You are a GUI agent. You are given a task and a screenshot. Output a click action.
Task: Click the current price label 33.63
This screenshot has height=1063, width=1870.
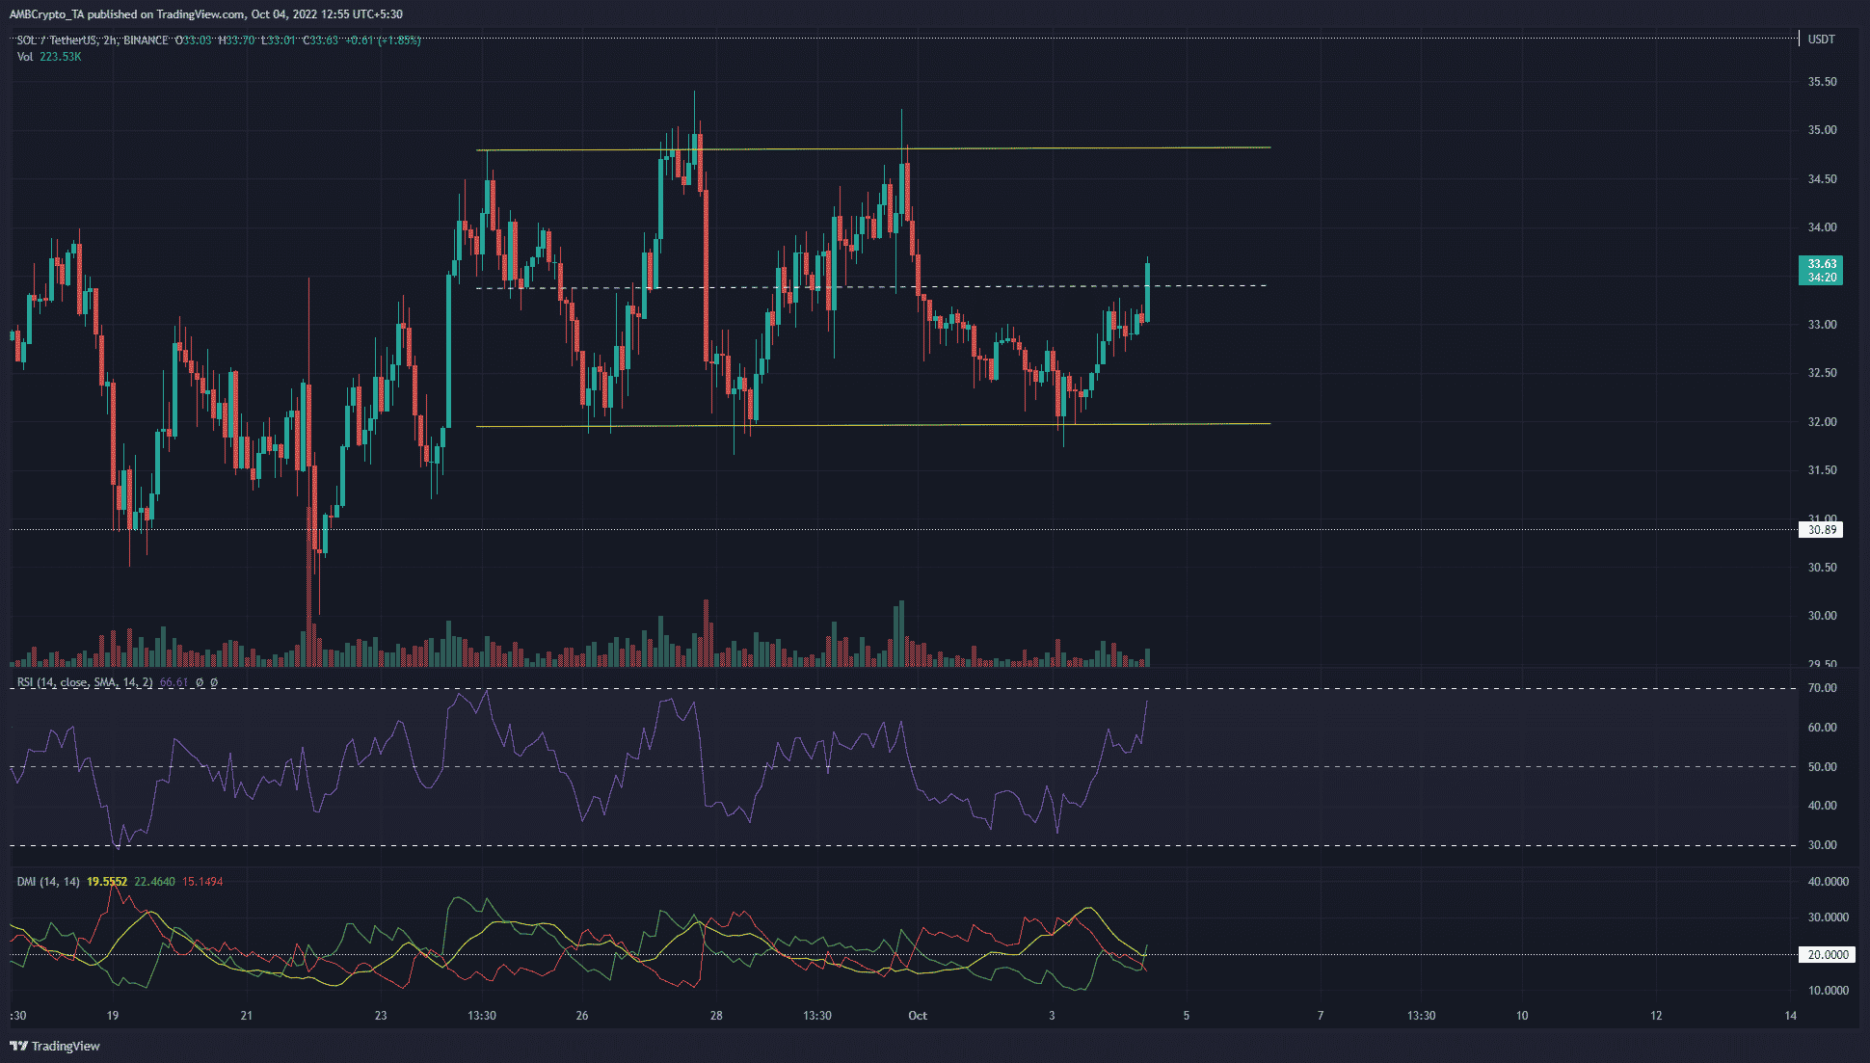click(x=1820, y=264)
